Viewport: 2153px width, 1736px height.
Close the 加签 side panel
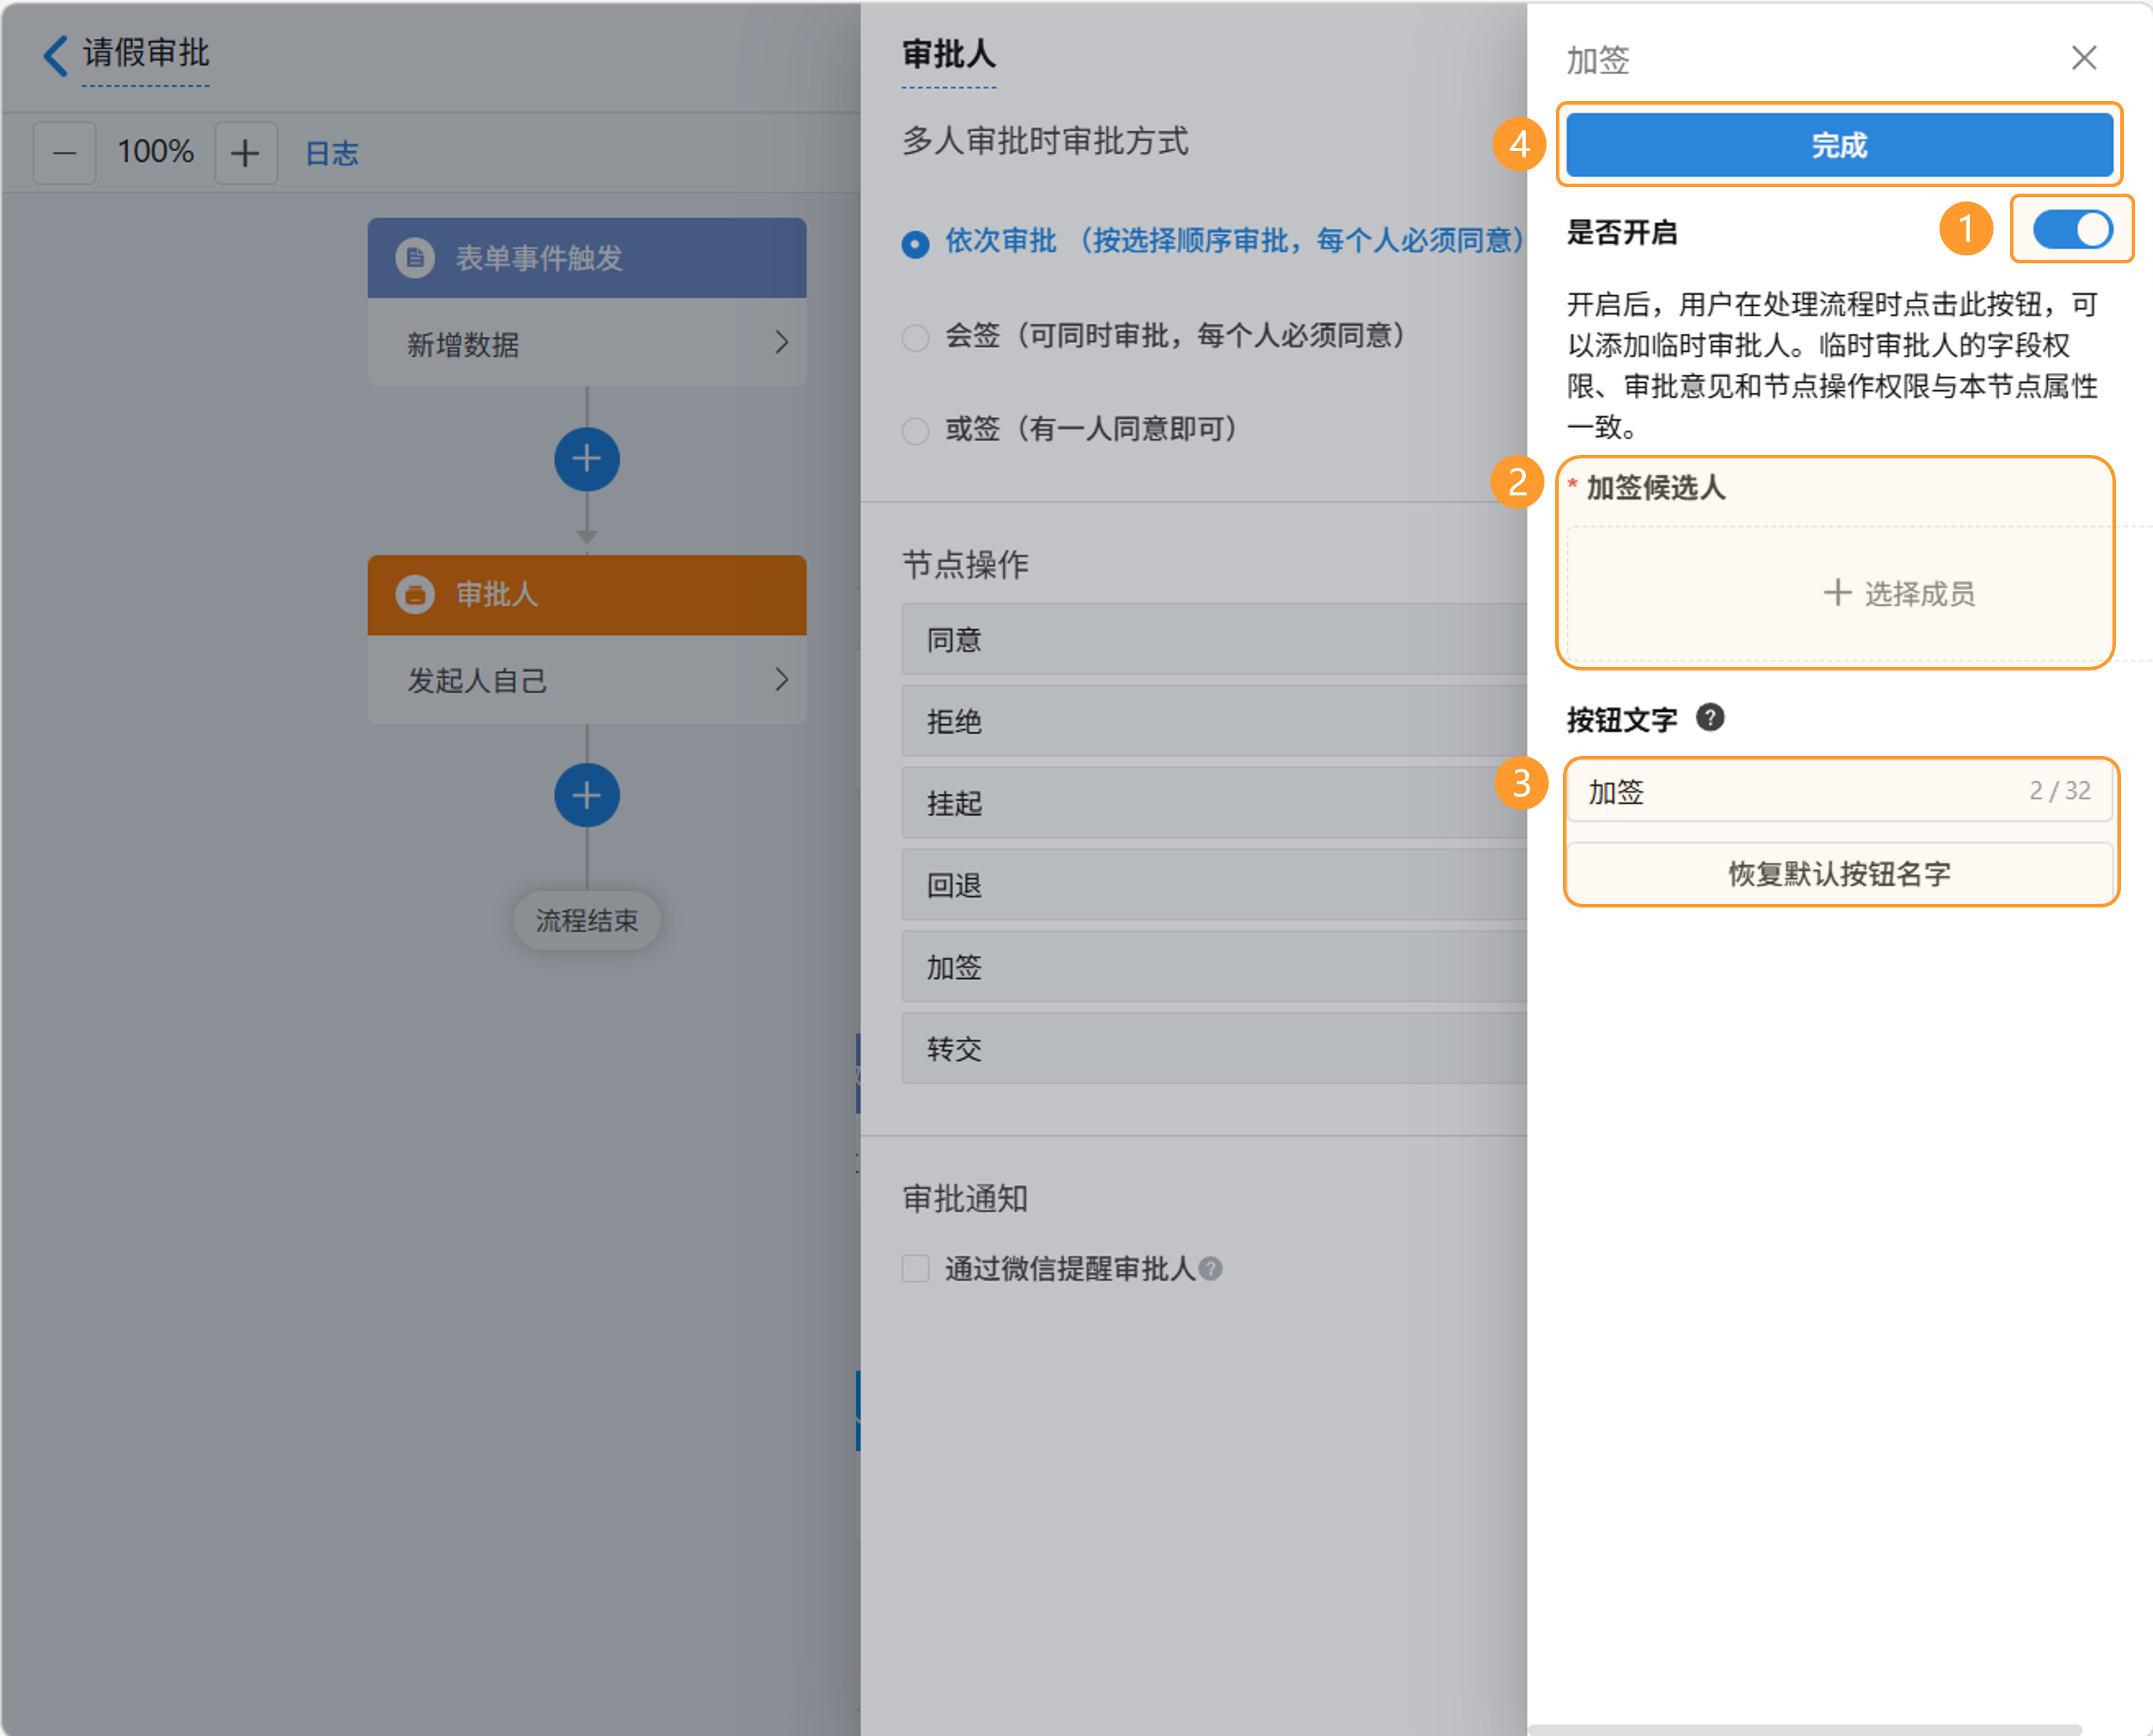pos(2084,58)
